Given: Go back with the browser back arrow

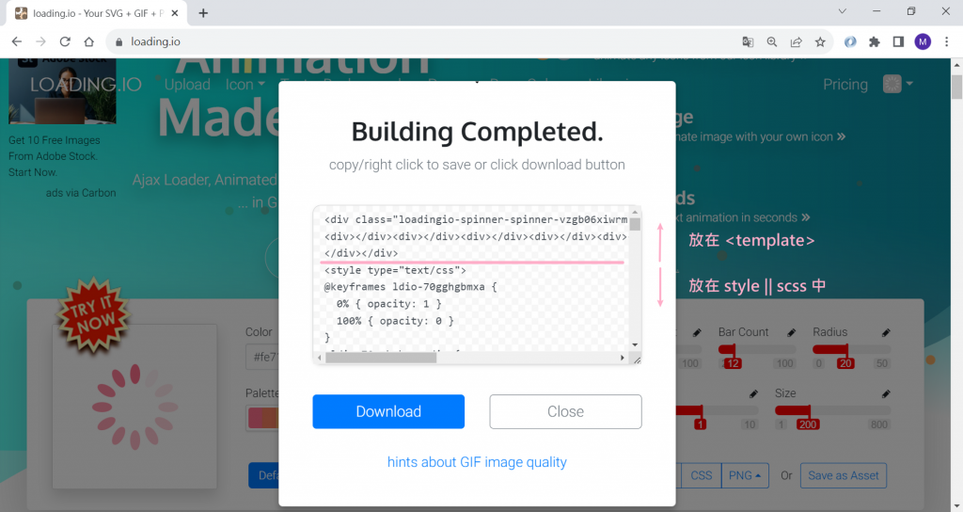Looking at the screenshot, I should (17, 41).
